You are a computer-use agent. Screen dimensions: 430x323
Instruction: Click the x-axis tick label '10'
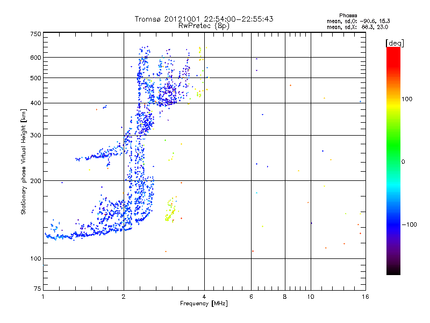[311, 297]
